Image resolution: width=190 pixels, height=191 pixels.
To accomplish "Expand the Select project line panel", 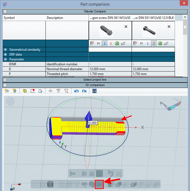I will point(5,80).
